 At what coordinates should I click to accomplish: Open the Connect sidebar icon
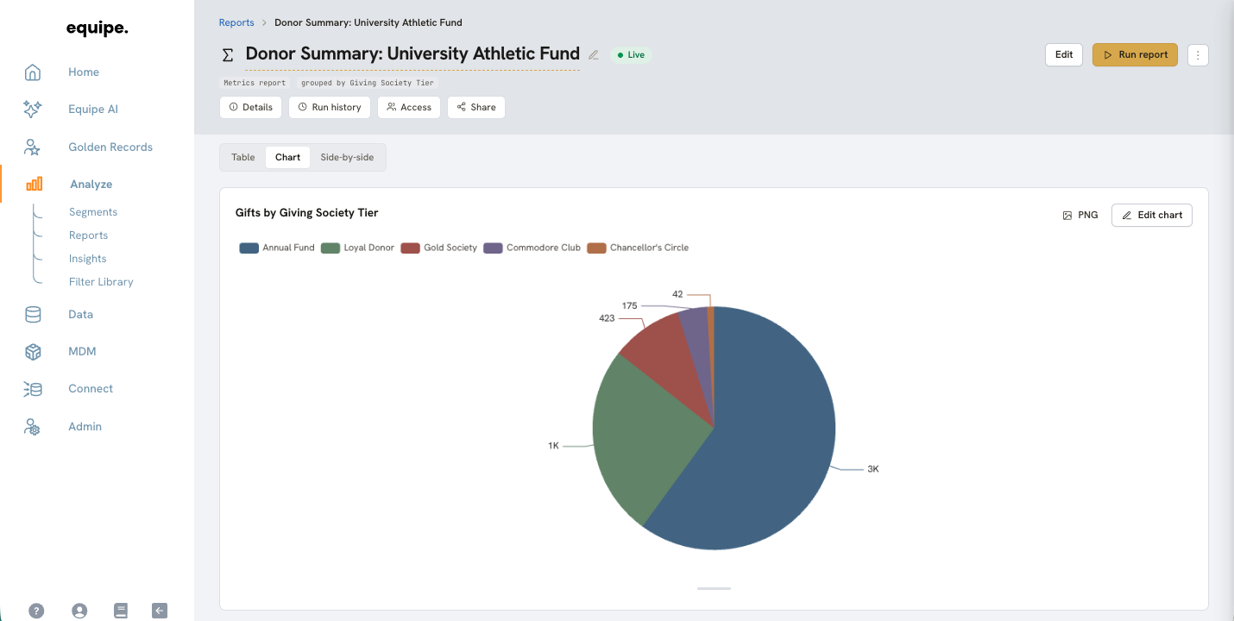[x=33, y=389]
